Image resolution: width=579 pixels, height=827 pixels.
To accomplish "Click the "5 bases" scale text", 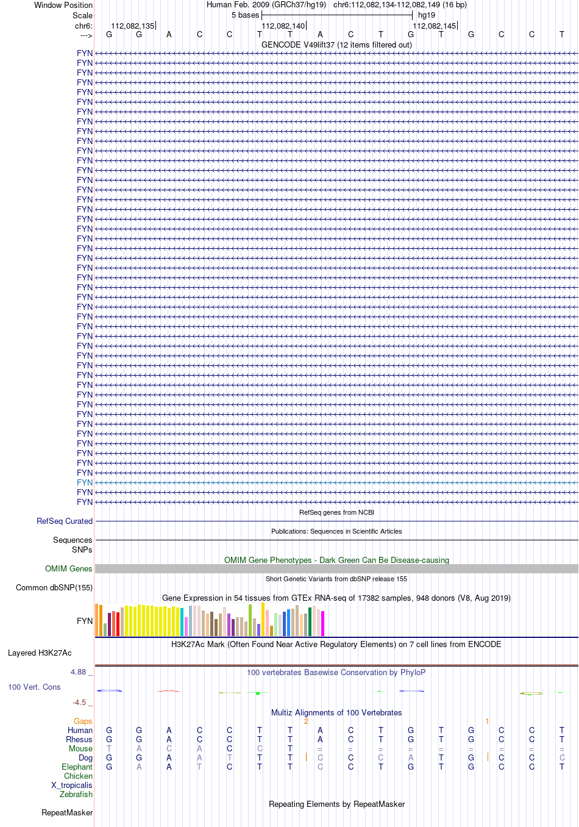I will coord(245,15).
